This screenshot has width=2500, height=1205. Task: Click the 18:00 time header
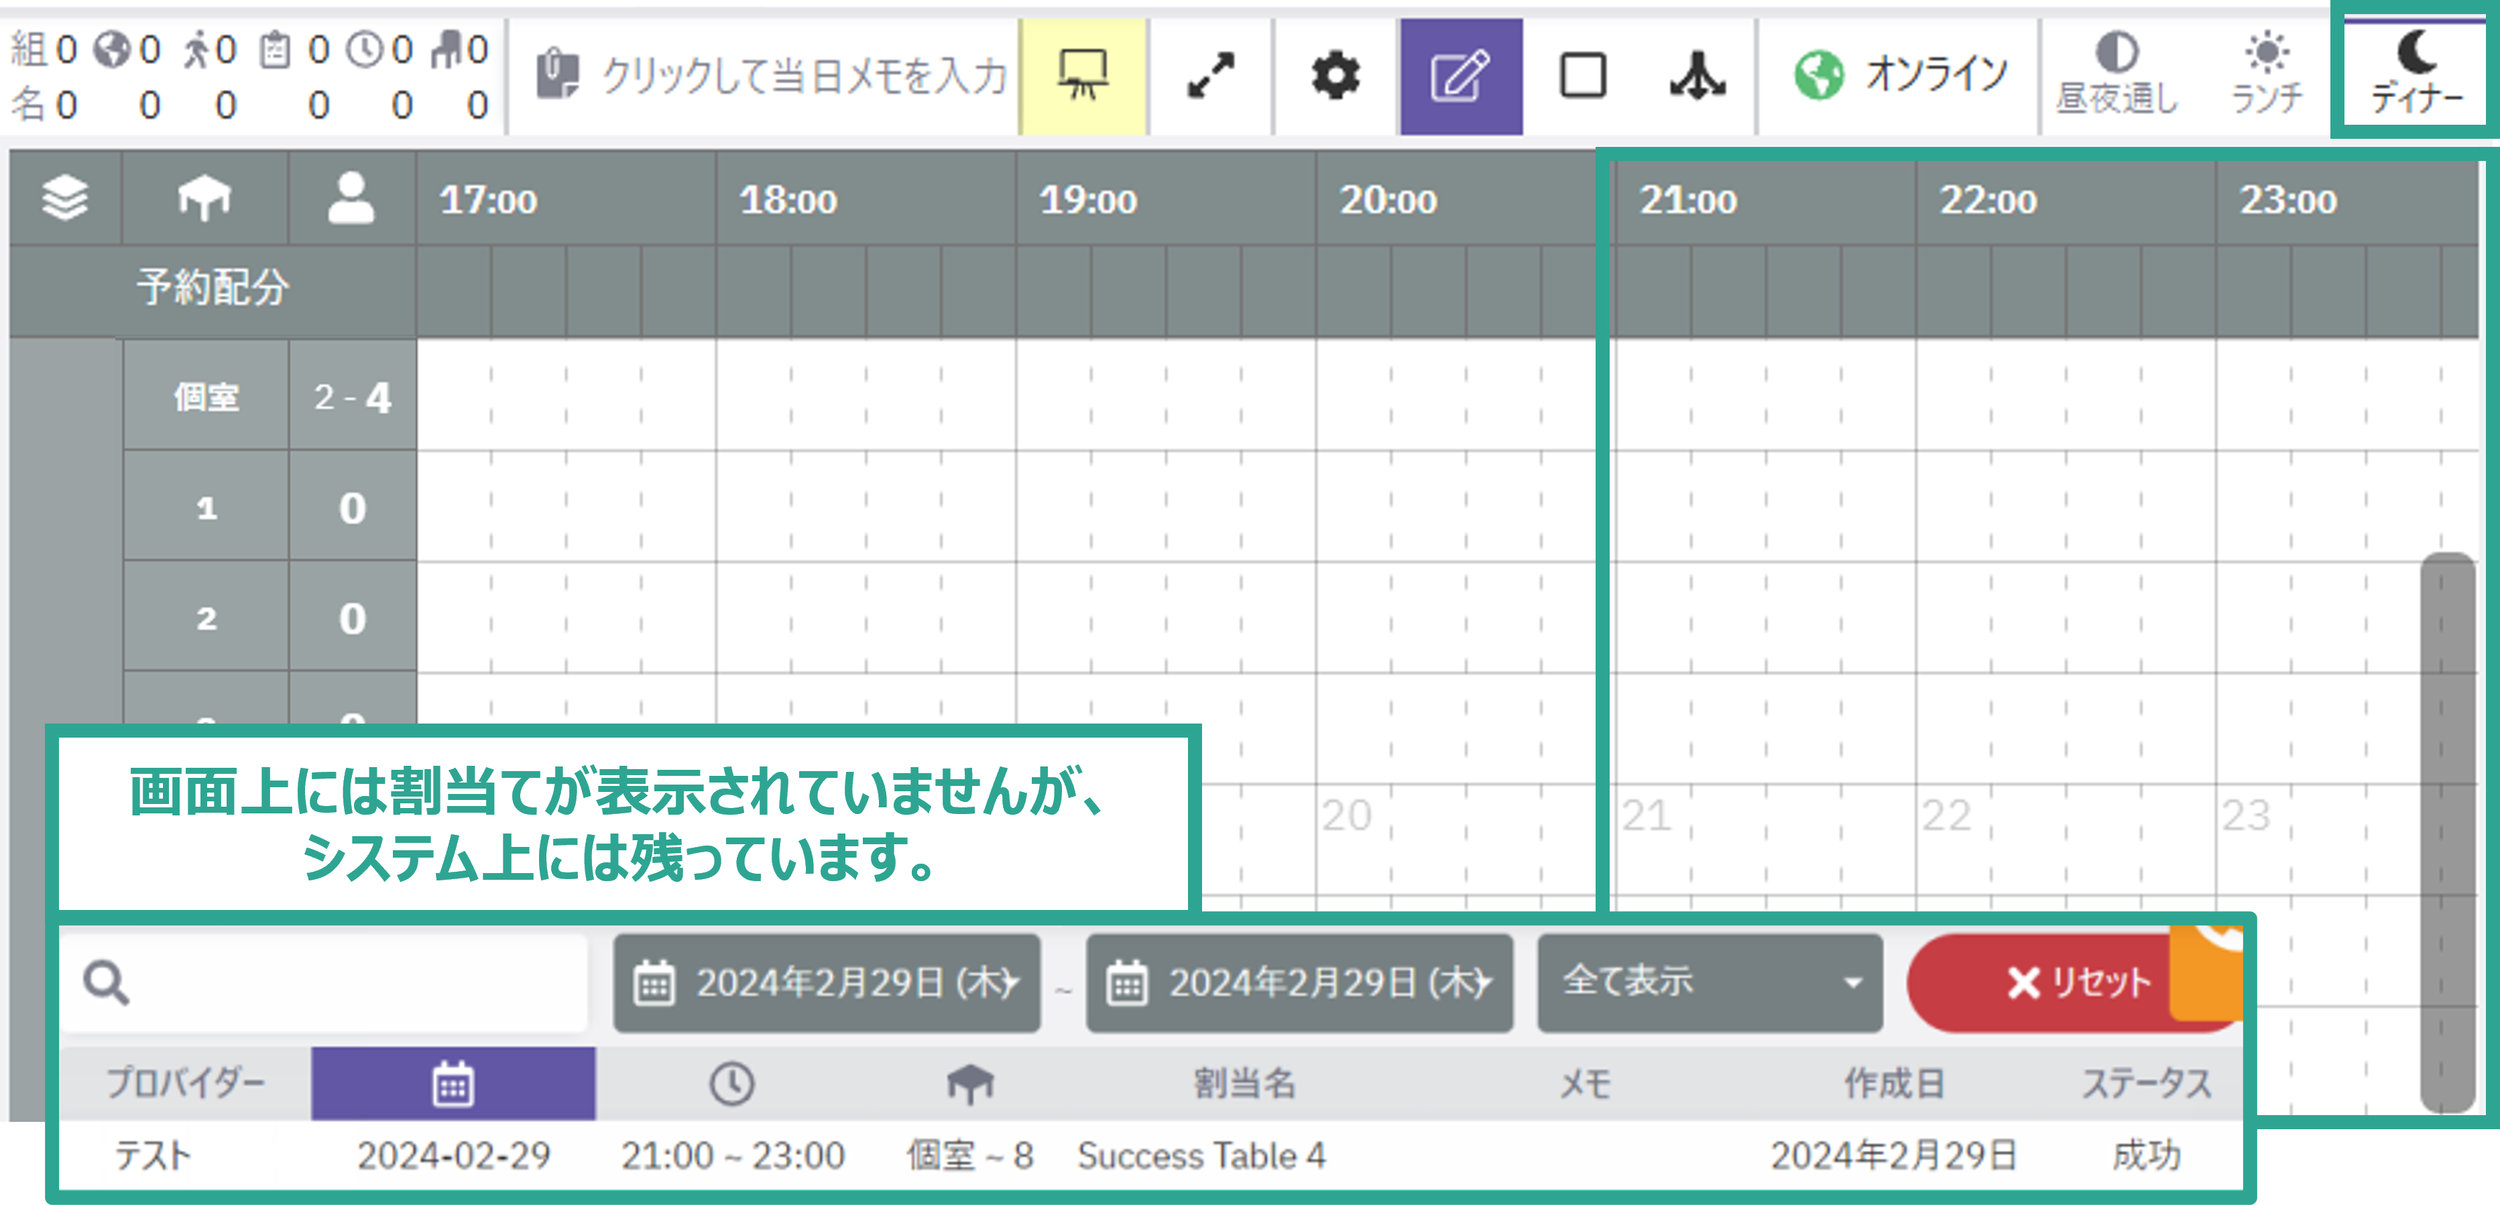(788, 201)
